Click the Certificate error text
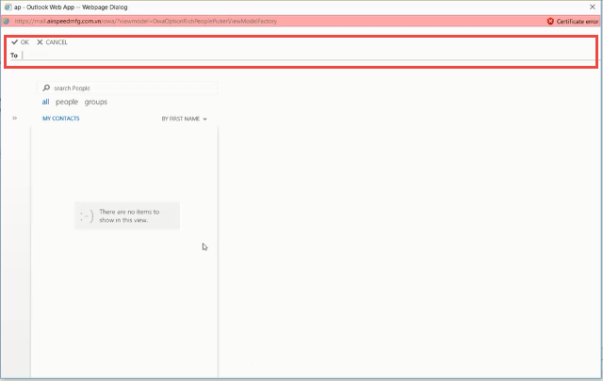603x381 pixels. pos(578,21)
